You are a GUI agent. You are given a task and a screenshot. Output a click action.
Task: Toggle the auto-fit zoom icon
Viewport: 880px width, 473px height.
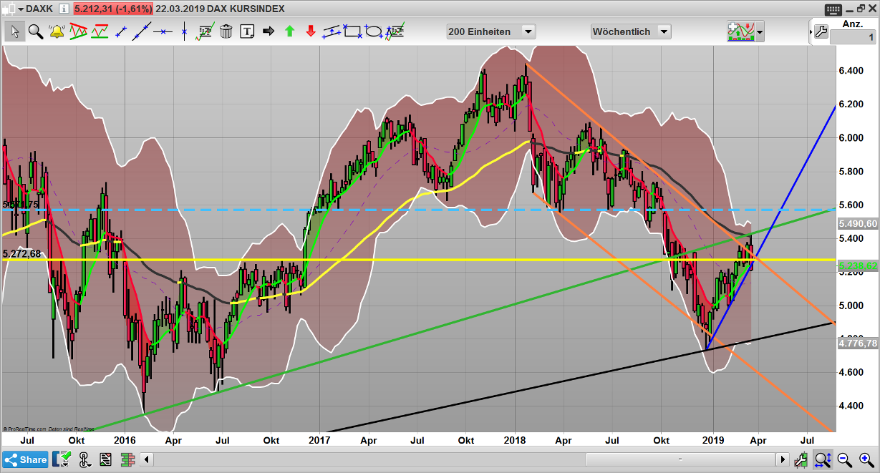click(x=823, y=459)
